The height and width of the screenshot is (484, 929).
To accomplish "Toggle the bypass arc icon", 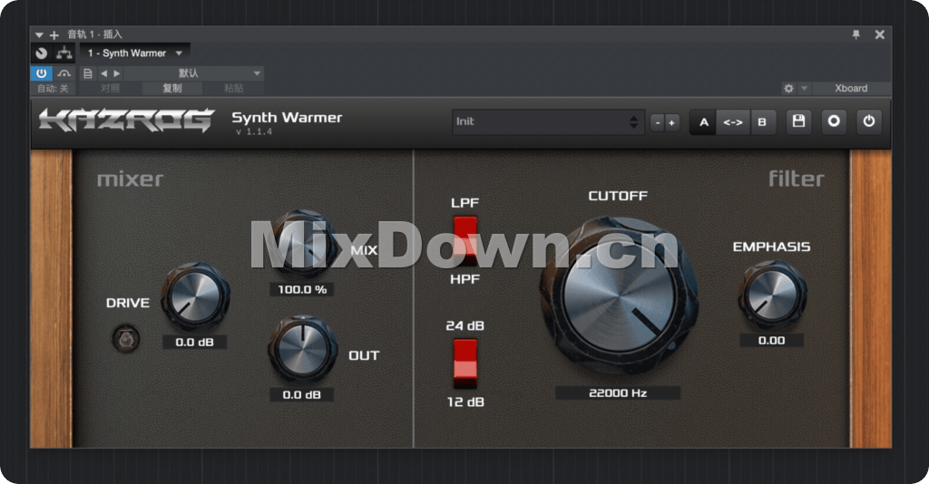I will pyautogui.click(x=64, y=73).
